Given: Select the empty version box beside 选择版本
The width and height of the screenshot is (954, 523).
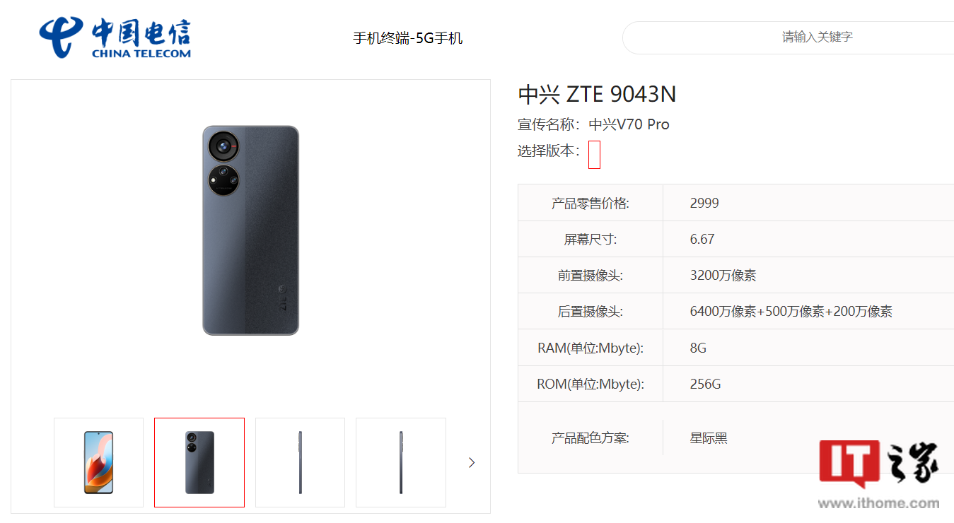Looking at the screenshot, I should point(594,155).
